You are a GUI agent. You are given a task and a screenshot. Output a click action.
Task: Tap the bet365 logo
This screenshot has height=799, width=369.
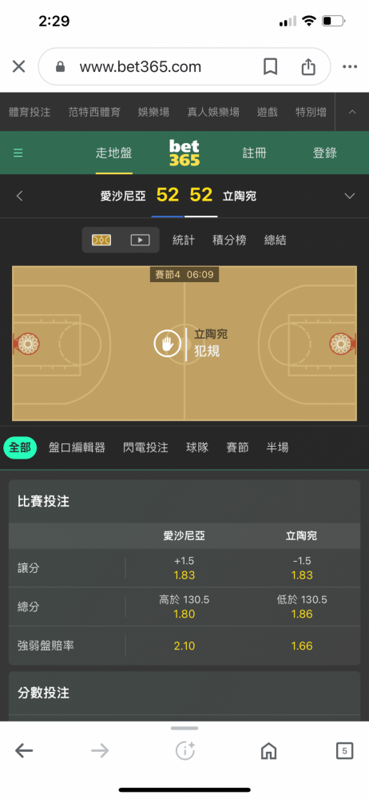(x=184, y=153)
